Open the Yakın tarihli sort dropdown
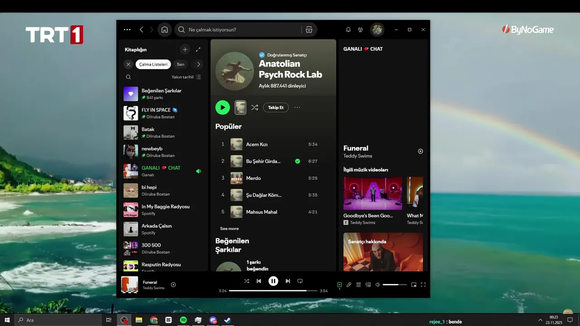Screen dimensions: 580x326 186,77
